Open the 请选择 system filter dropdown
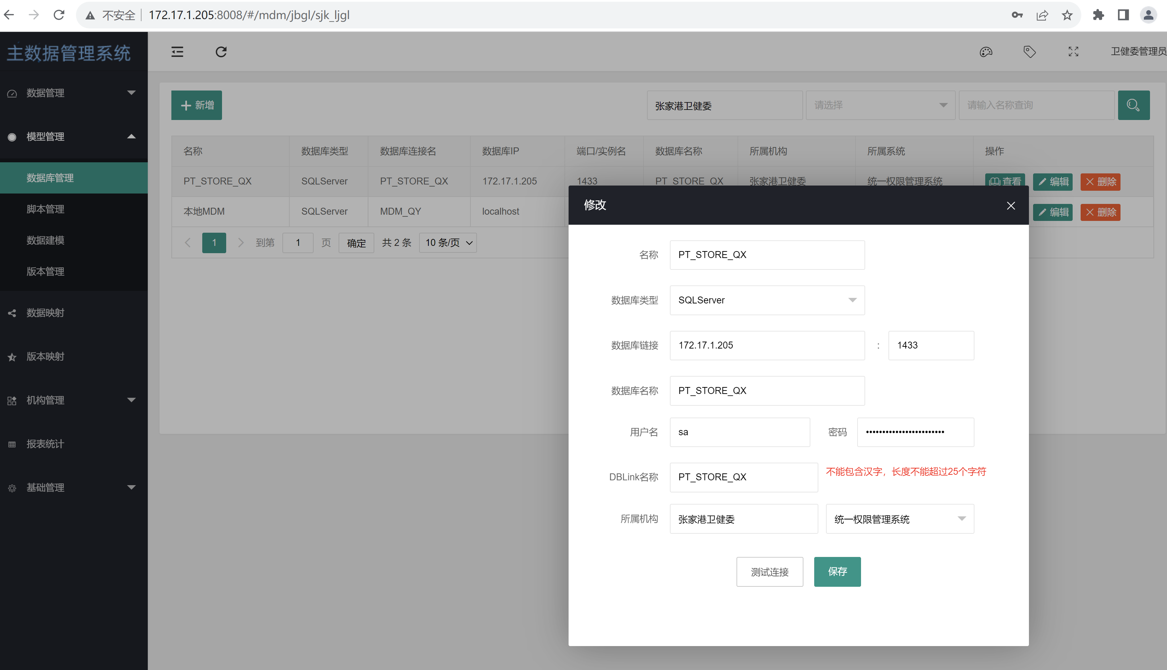This screenshot has width=1167, height=670. point(880,105)
